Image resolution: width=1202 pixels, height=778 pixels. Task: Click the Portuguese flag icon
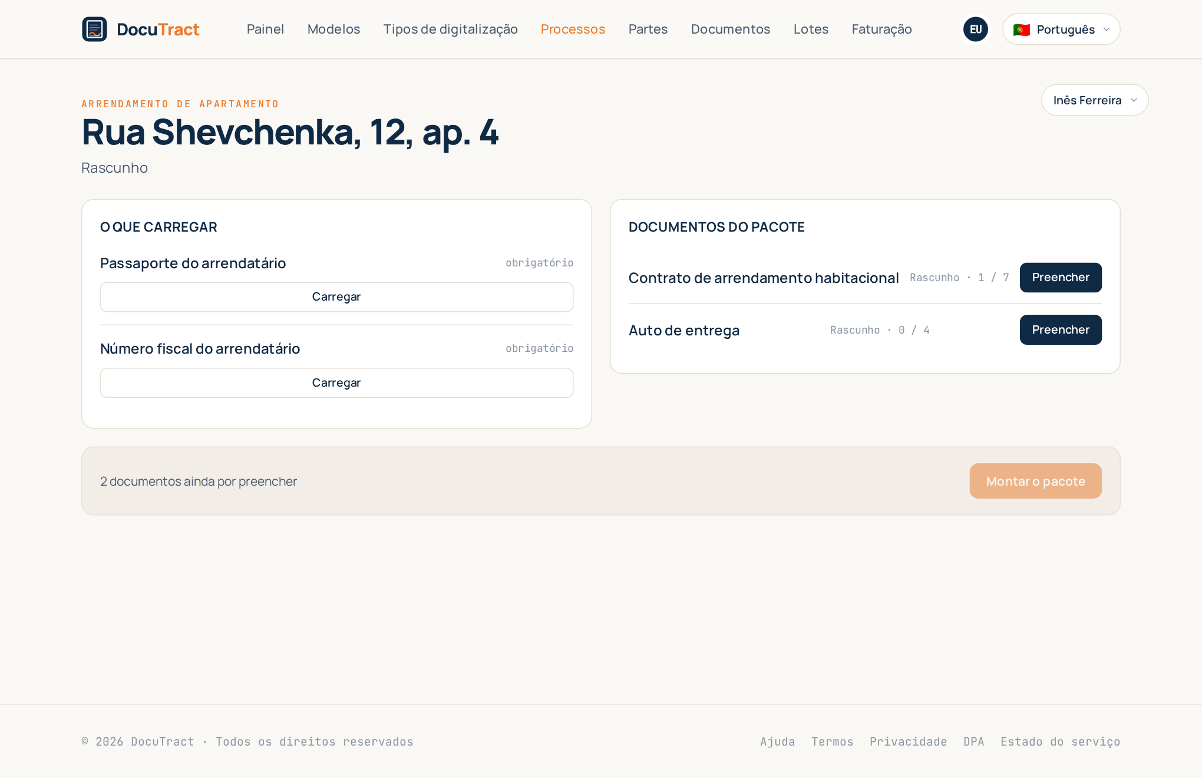pos(1022,29)
